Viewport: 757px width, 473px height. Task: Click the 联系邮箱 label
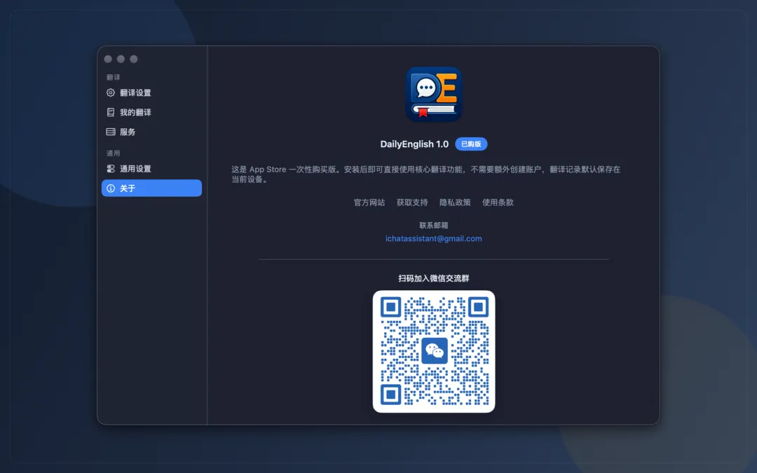[x=434, y=226]
